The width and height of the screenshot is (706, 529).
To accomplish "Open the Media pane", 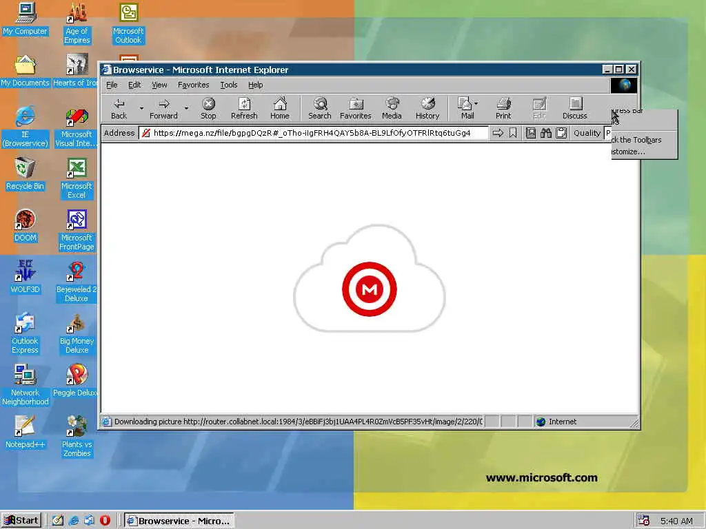I will click(x=392, y=108).
